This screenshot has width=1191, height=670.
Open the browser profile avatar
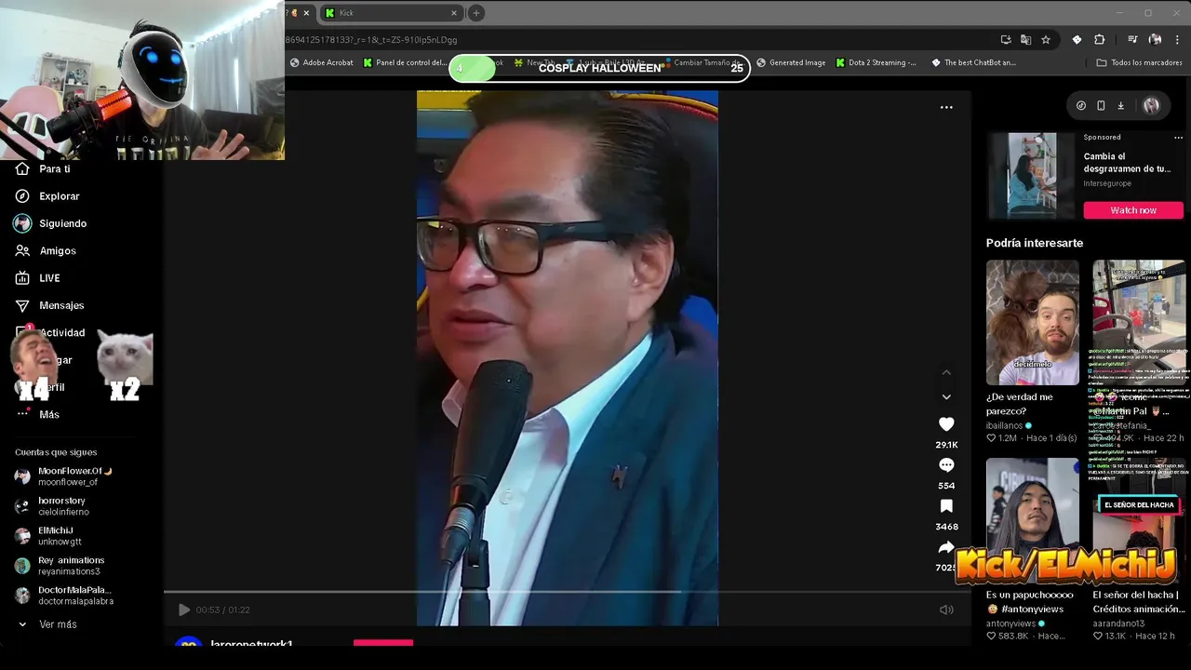tap(1155, 40)
